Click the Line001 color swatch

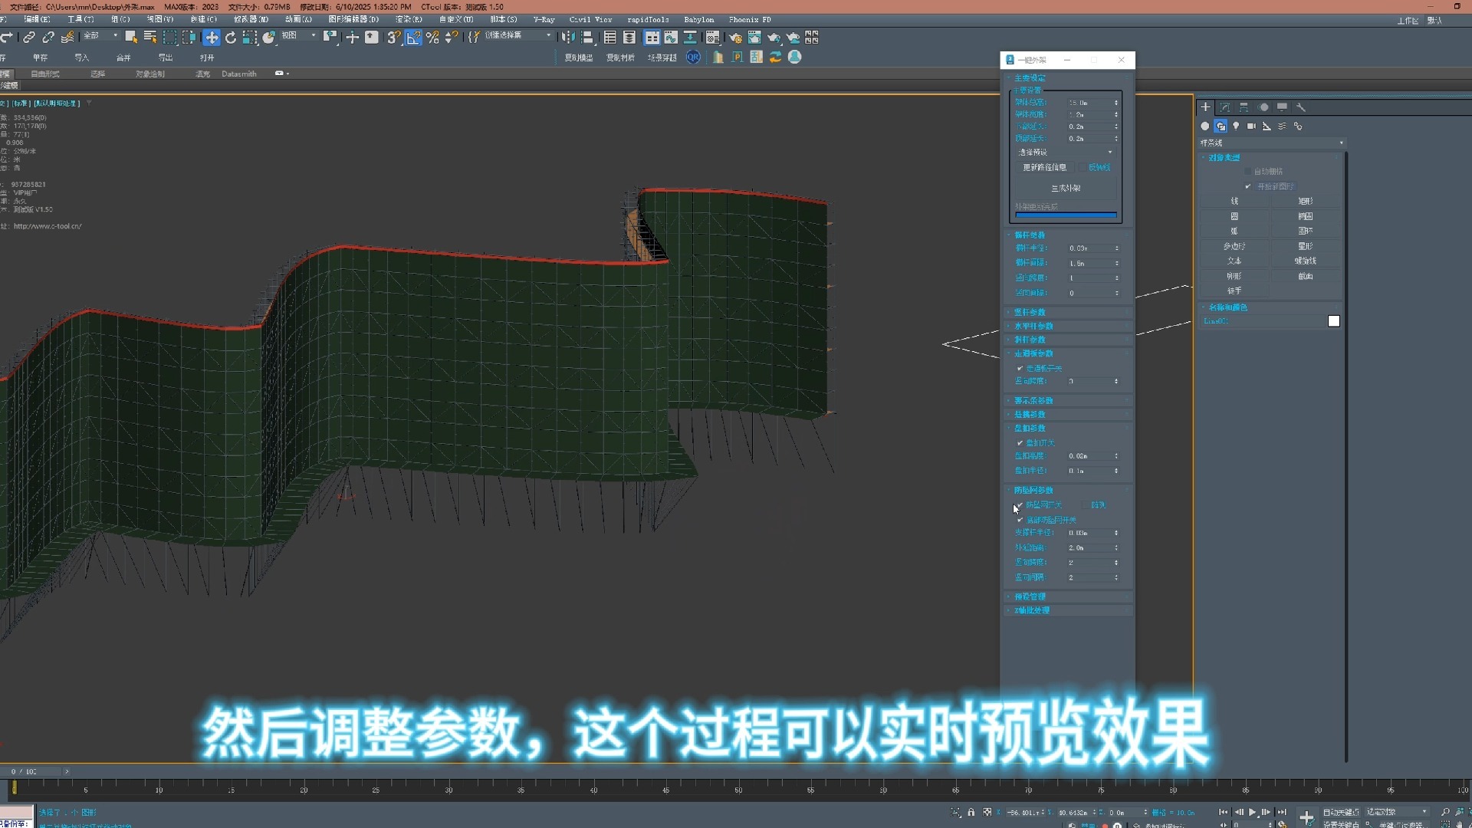[1333, 321]
